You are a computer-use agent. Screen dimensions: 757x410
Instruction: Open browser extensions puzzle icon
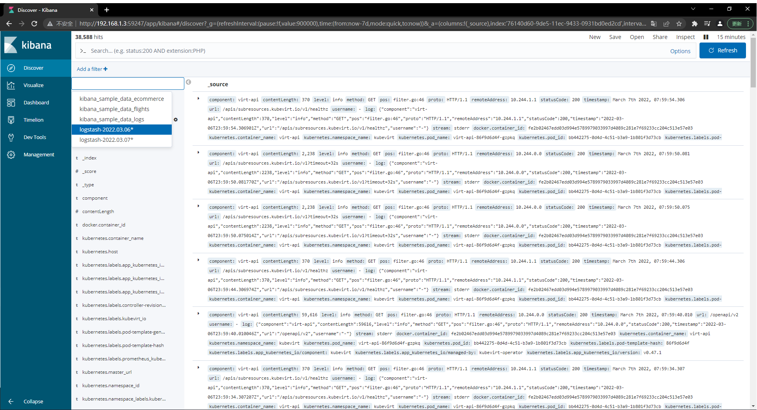(695, 24)
